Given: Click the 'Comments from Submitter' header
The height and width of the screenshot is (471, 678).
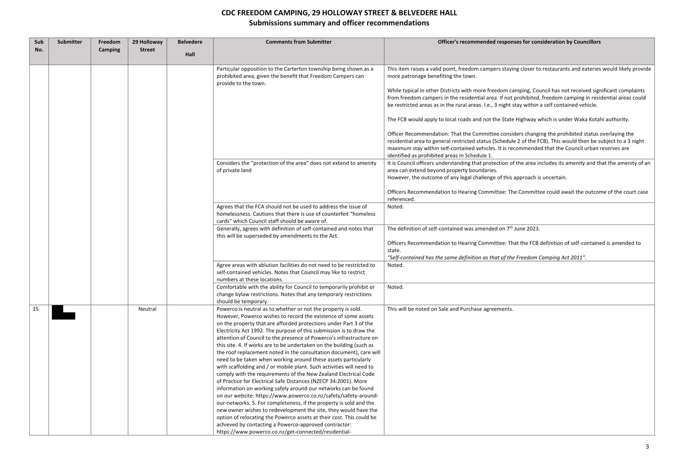Looking at the screenshot, I should [x=298, y=42].
